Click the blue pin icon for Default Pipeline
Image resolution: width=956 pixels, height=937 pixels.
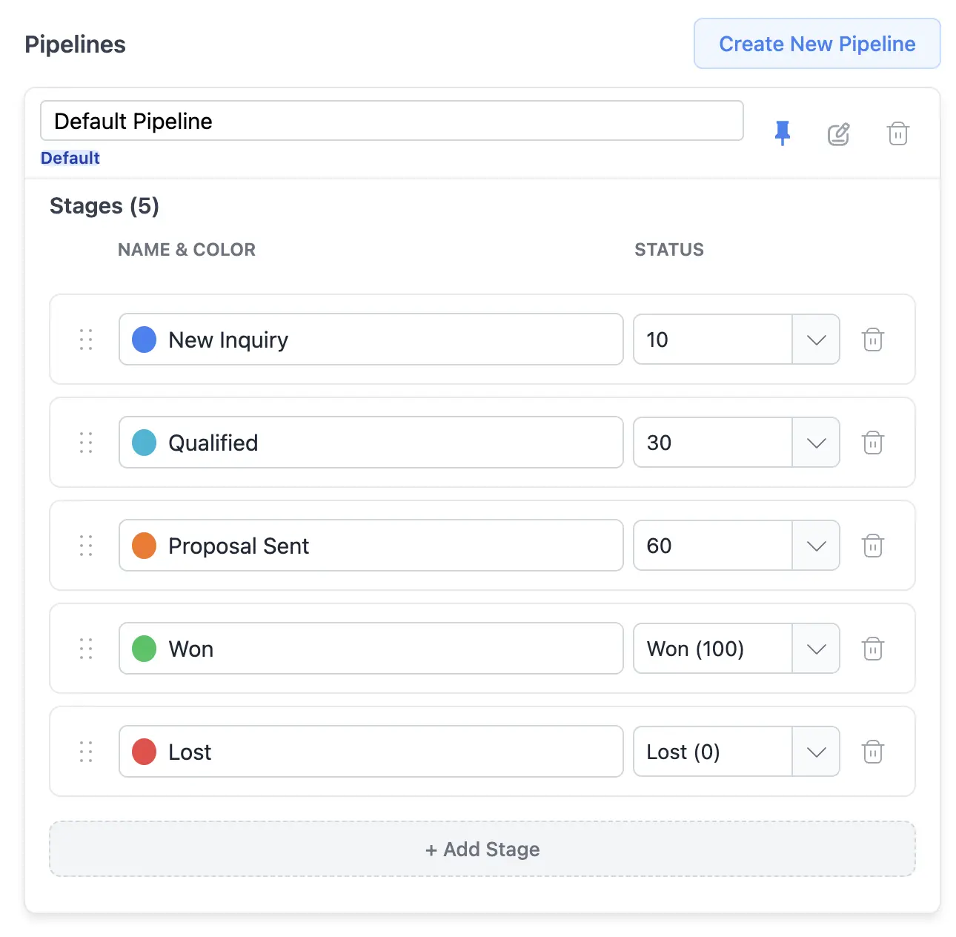click(x=782, y=133)
